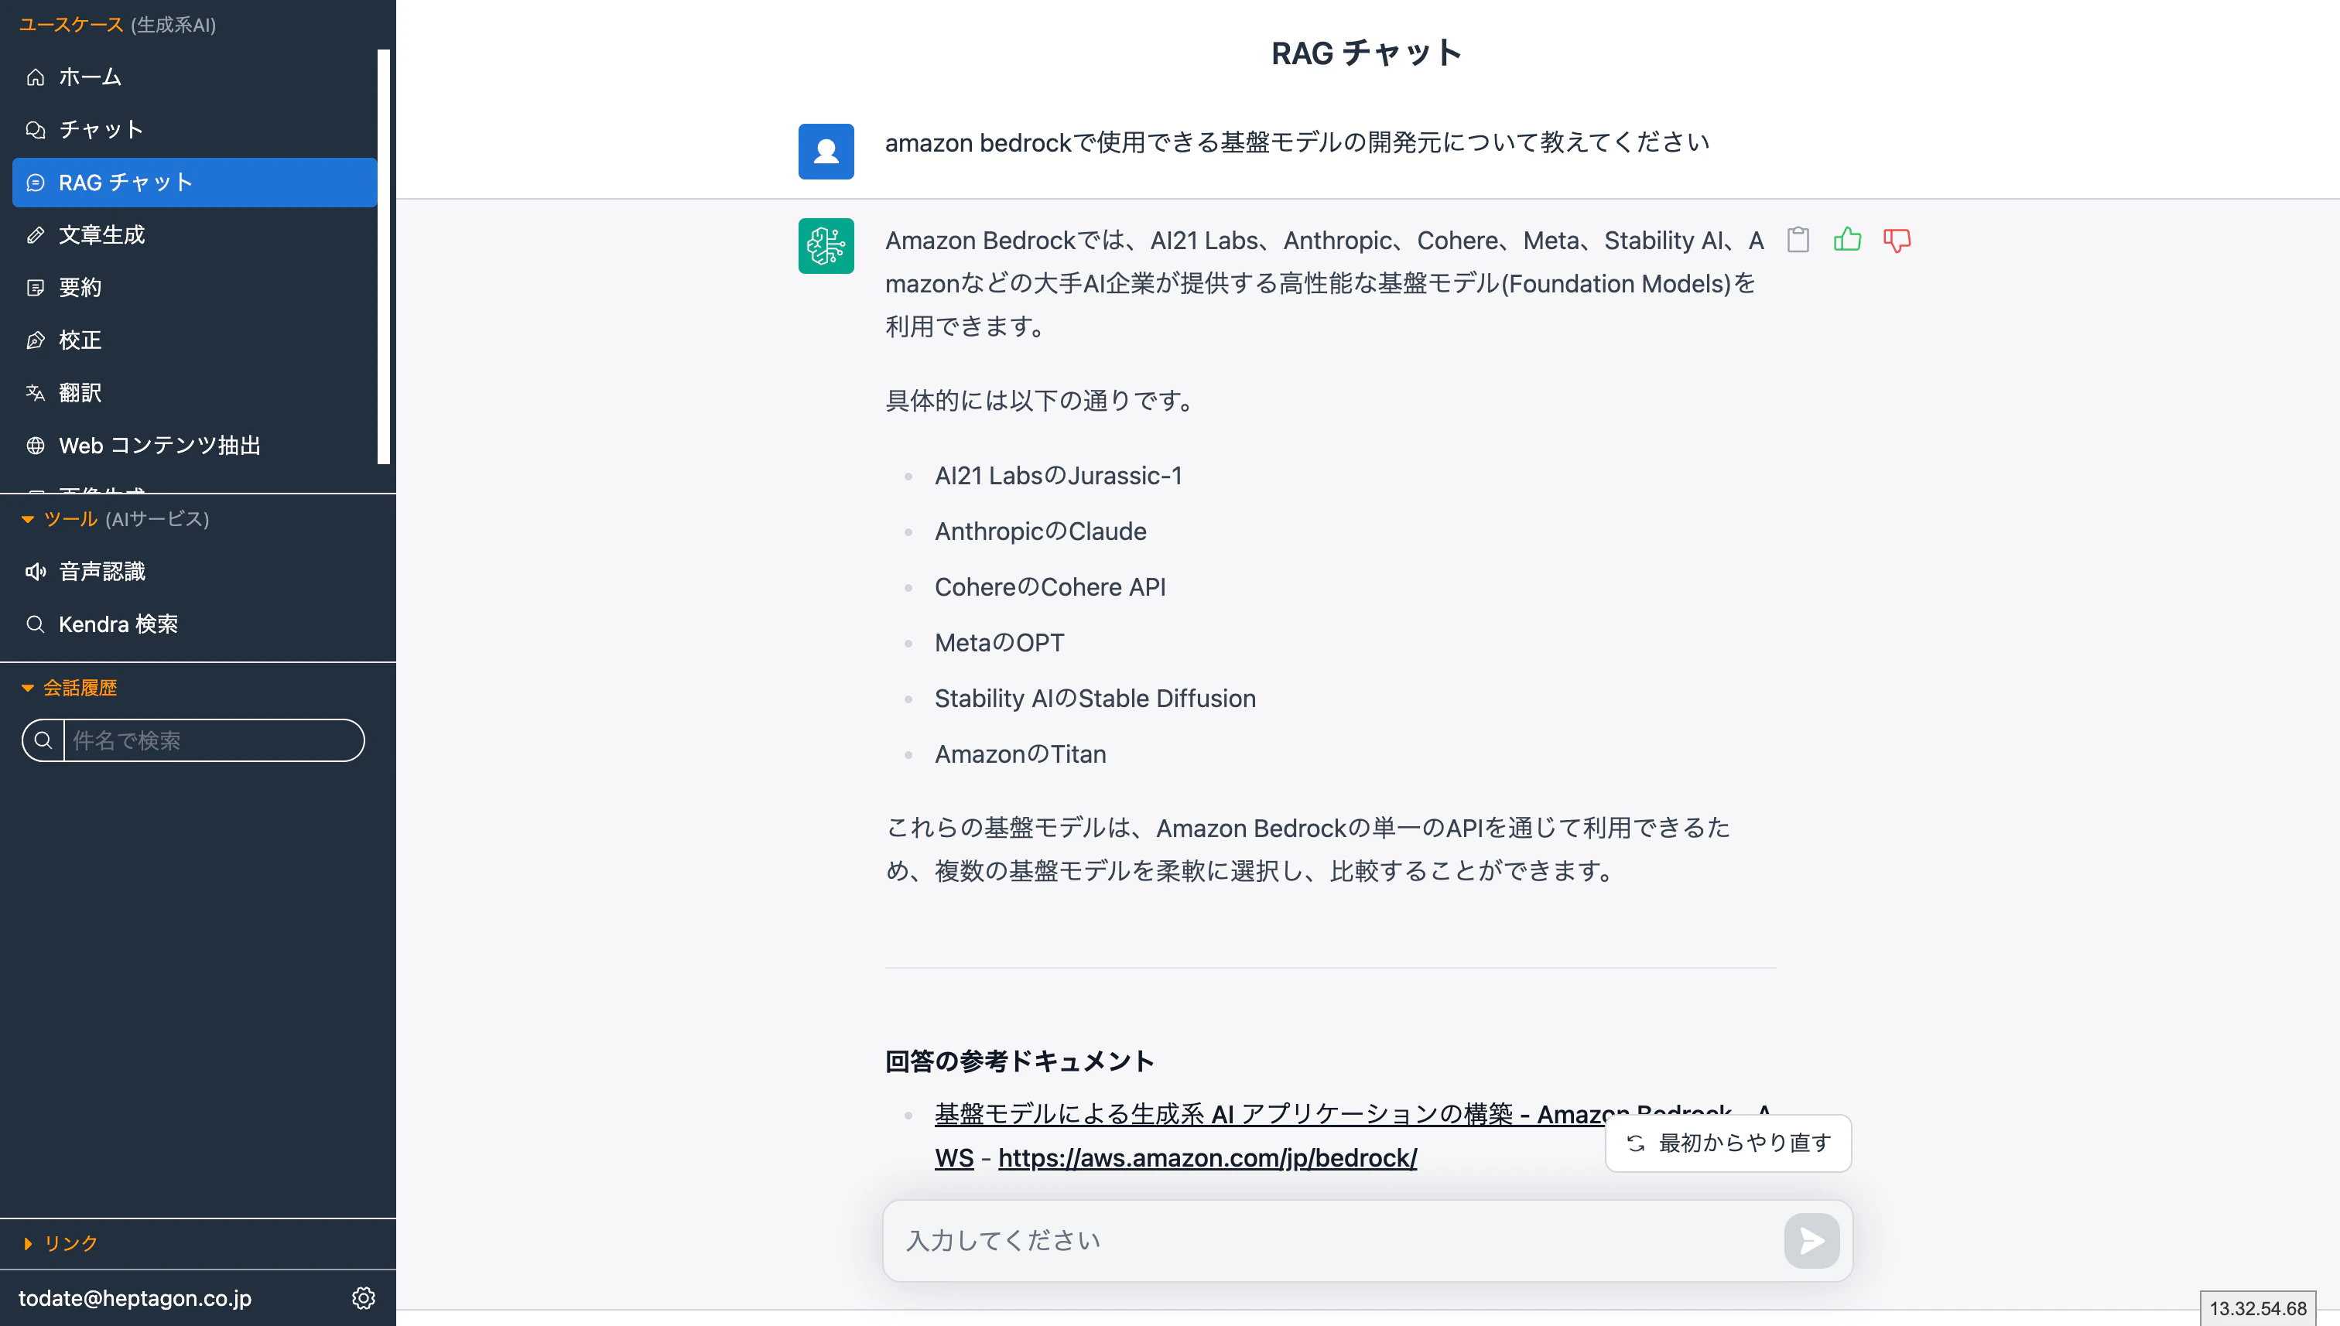Click the Web コンテンツ抽出 globe icon
2340x1326 pixels.
pyautogui.click(x=36, y=446)
